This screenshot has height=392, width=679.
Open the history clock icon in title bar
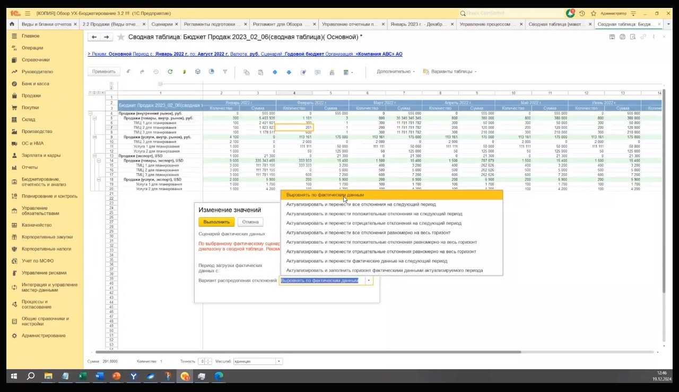tap(582, 13)
